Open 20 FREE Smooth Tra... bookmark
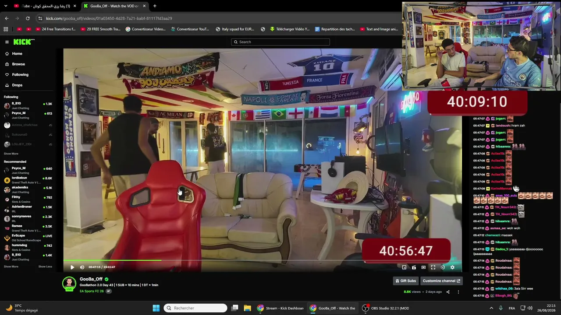The width and height of the screenshot is (561, 315). pos(100,29)
